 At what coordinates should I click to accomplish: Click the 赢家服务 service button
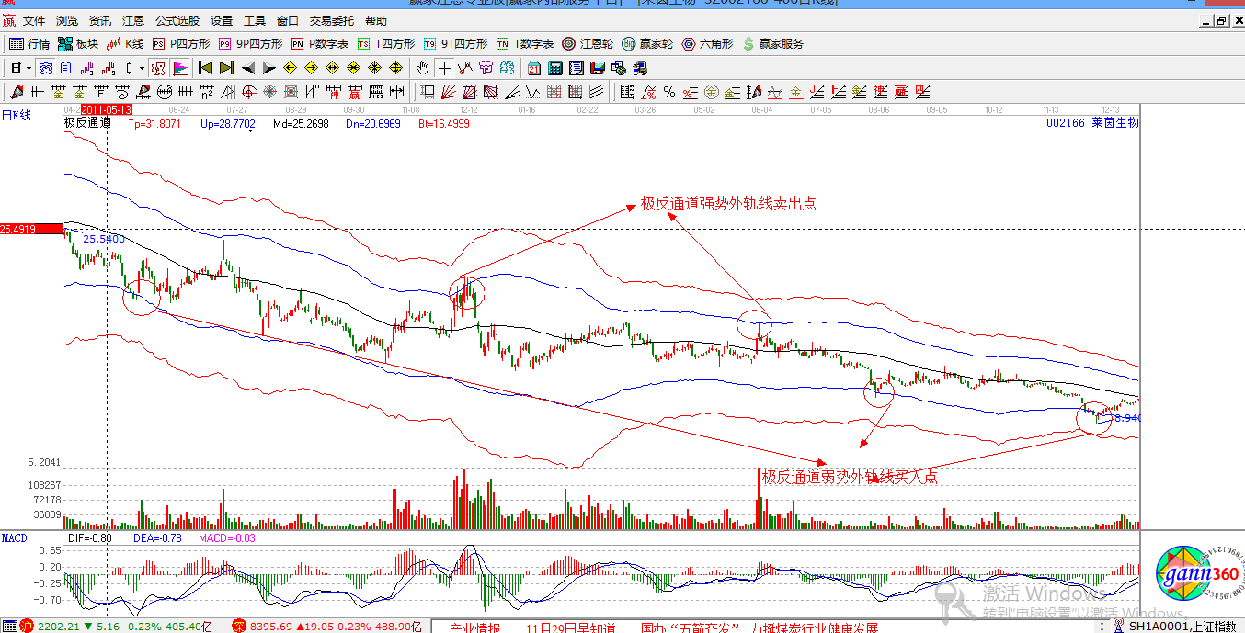coord(773,43)
